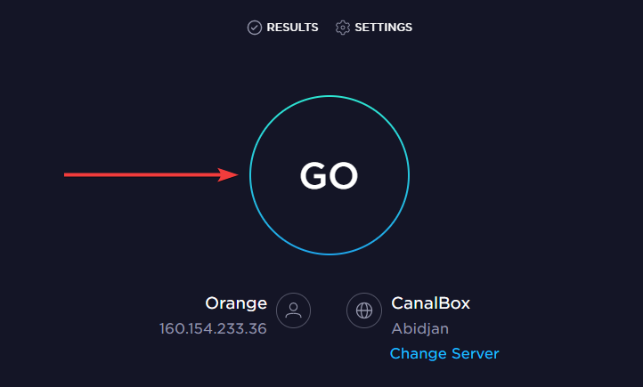Click the CanalBox server name

[x=430, y=303]
